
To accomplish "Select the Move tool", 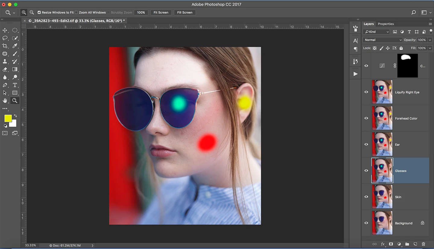I will [x=5, y=30].
